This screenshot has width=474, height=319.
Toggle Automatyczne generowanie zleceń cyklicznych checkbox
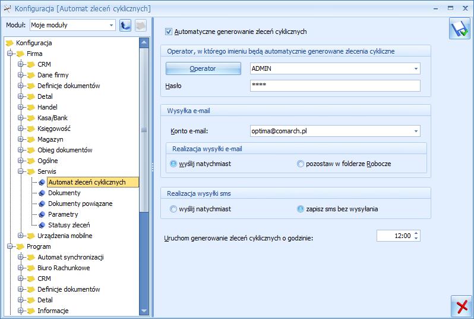click(169, 32)
